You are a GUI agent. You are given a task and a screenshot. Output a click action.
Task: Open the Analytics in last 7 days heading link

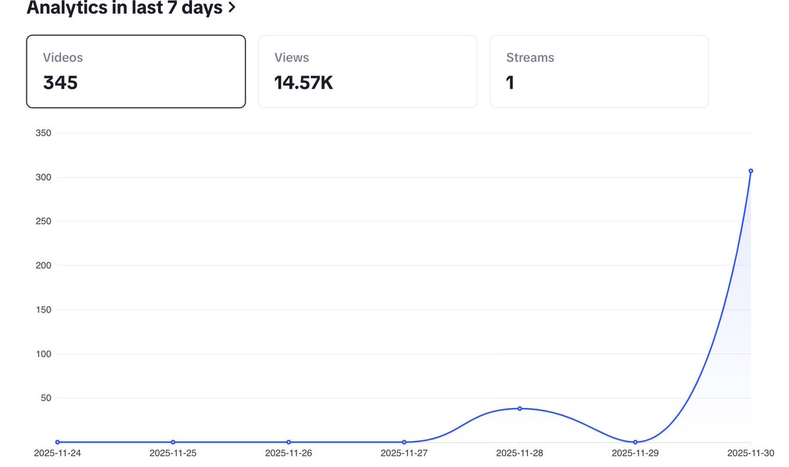131,9
